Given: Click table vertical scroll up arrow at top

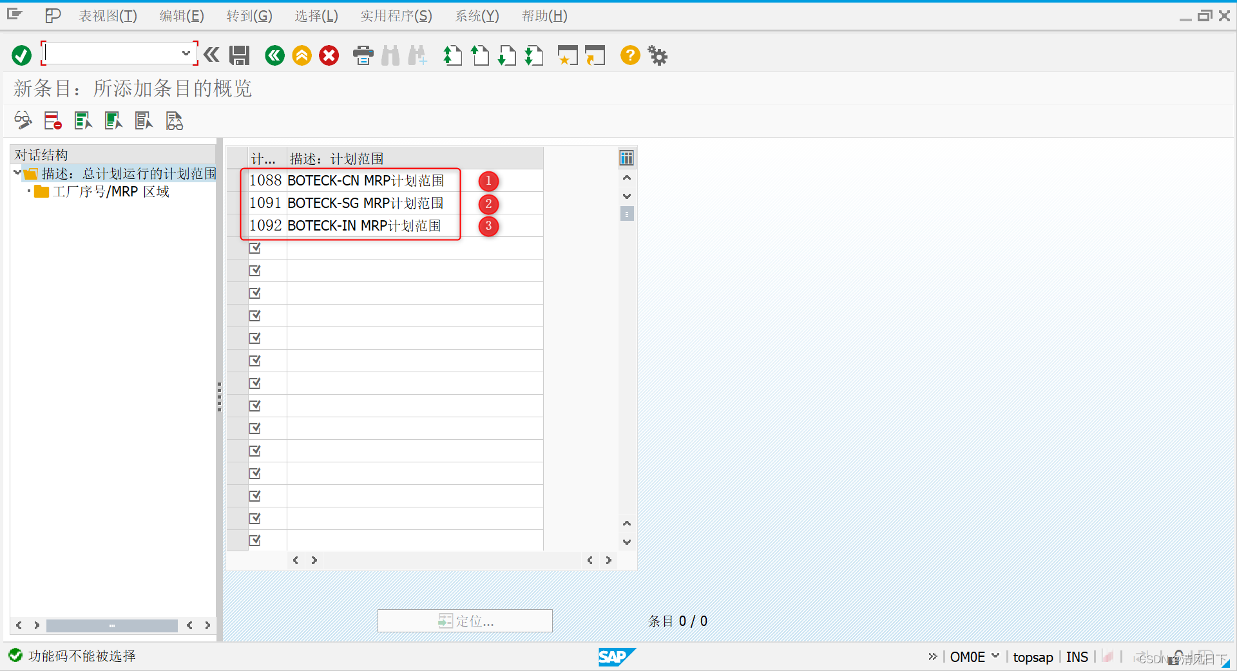Looking at the screenshot, I should coord(626,178).
